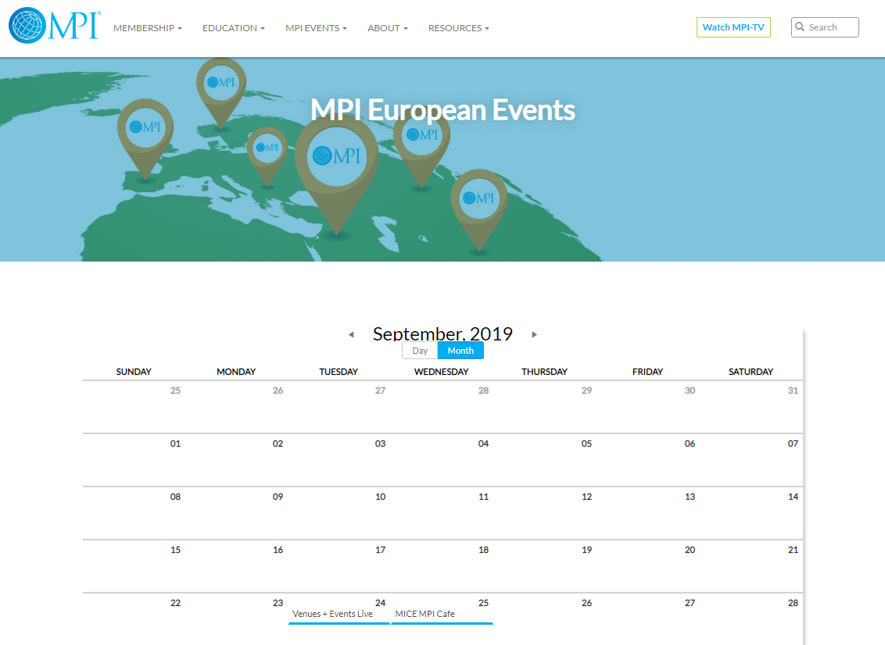Select September 24 on calendar
The image size is (885, 645).
coord(381,603)
